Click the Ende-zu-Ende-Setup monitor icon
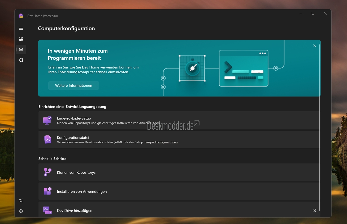Viewport: 347px width, 224px height. tap(47, 120)
